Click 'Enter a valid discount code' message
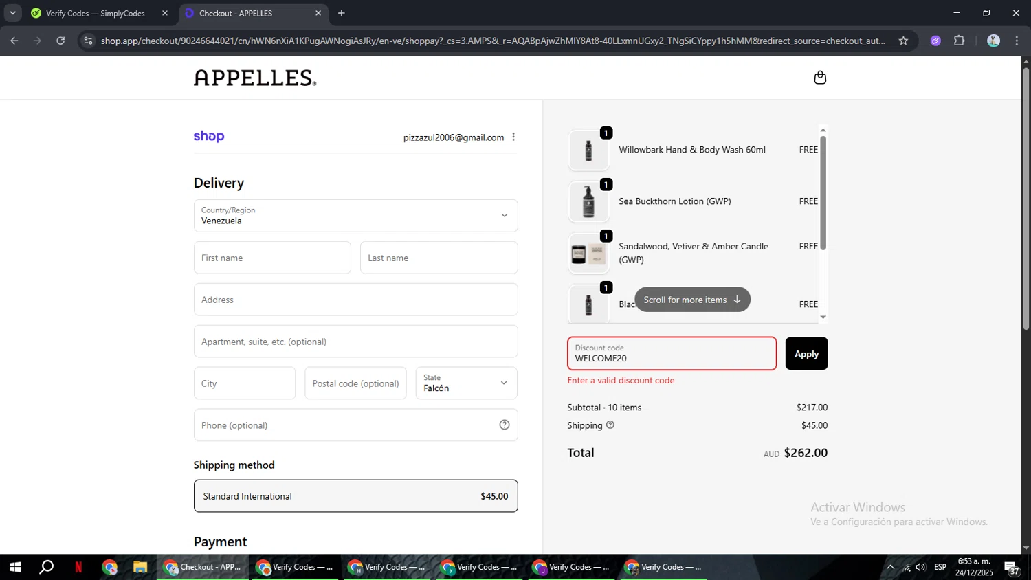The height and width of the screenshot is (580, 1031). pyautogui.click(x=621, y=380)
